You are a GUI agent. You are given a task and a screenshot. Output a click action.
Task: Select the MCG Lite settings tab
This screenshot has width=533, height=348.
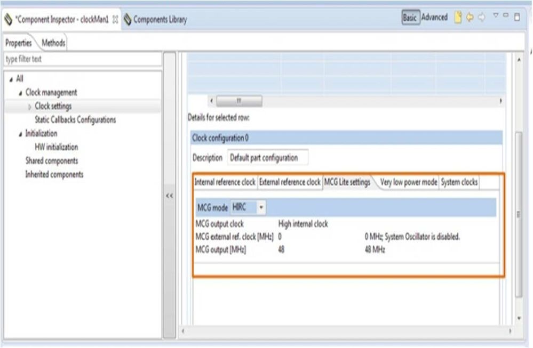click(x=347, y=182)
